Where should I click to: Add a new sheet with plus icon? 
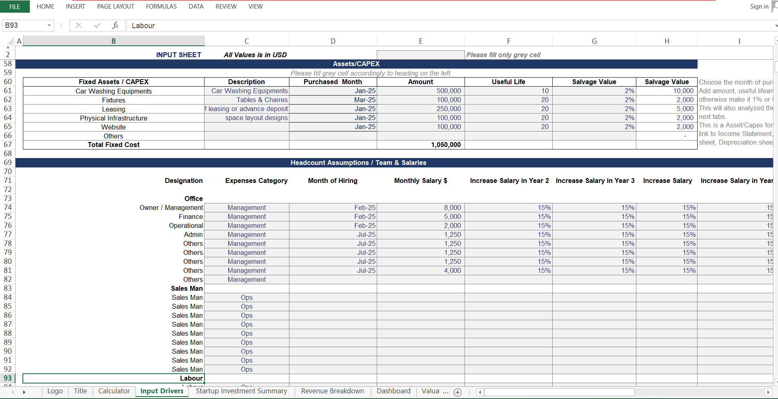click(x=458, y=392)
